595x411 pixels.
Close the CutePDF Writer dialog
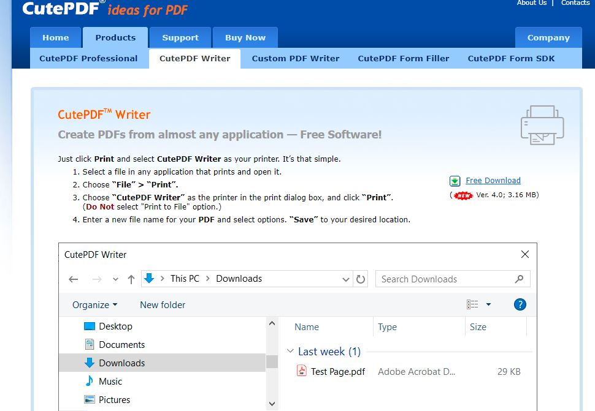point(525,254)
